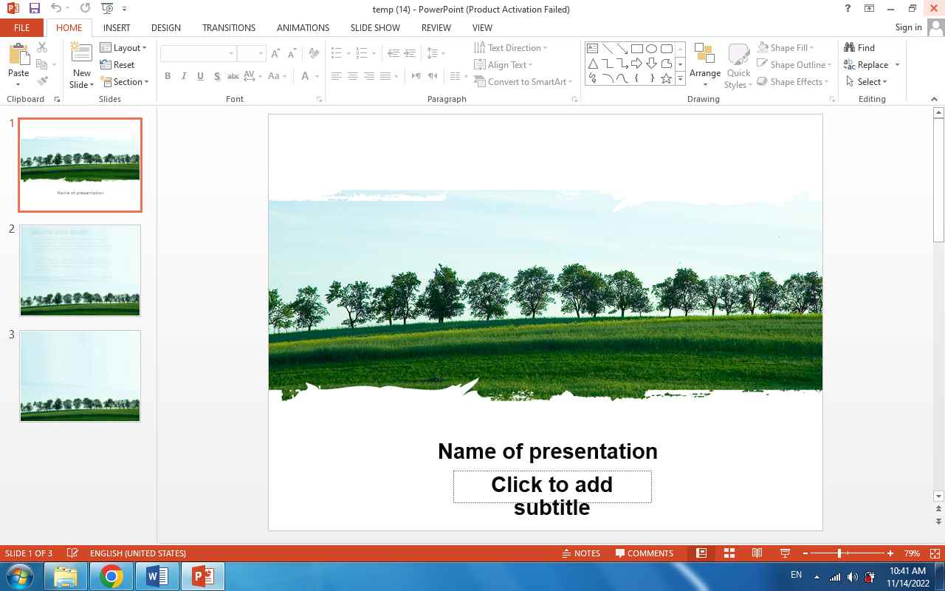Expand the Select dropdown in Editing

coord(867,82)
